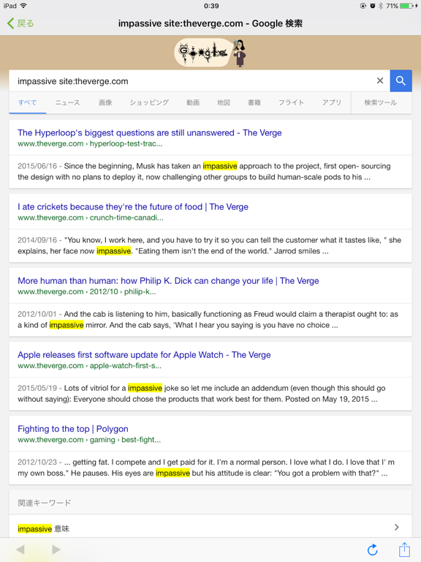Tap the apple-watch-first-s... URL line

[x=89, y=366]
